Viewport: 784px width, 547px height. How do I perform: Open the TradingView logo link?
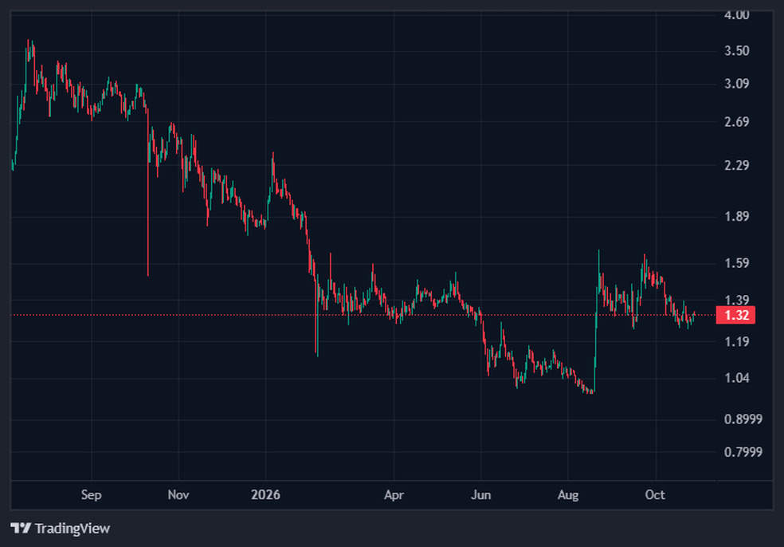[60, 528]
